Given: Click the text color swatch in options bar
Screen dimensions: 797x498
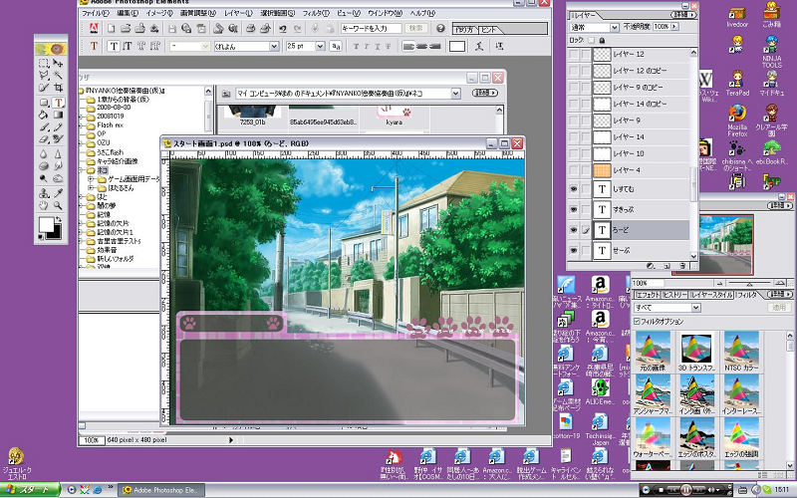Looking at the screenshot, I should [x=457, y=46].
